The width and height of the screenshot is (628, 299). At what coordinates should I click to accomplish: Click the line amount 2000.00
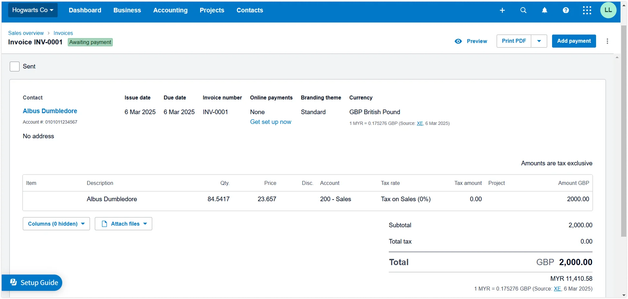coord(578,199)
